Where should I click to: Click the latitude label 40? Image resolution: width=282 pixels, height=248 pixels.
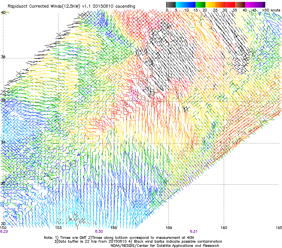[x=3, y=13]
